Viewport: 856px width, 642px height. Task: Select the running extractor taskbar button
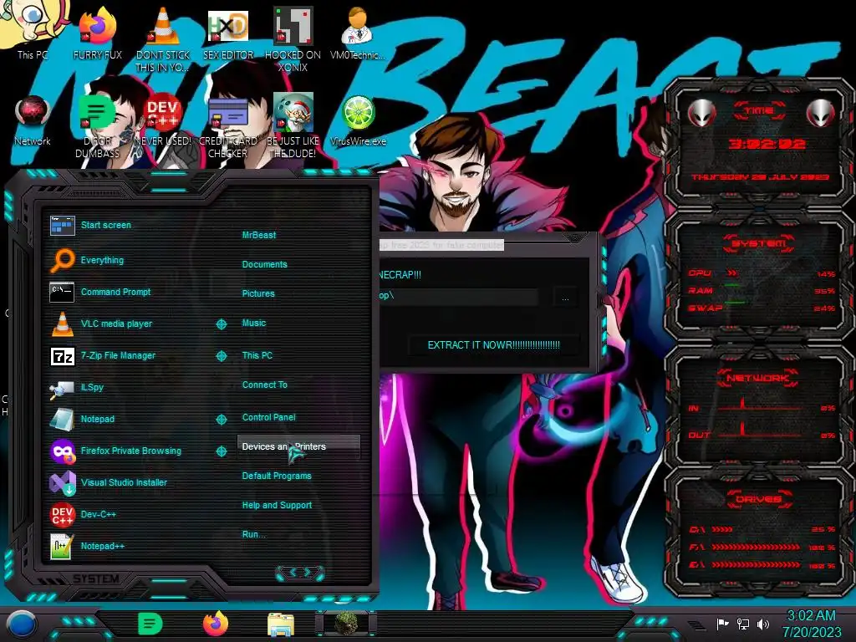pos(345,624)
